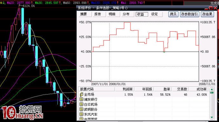
Task: Click the +50.07% axis label
Action: [85, 22]
